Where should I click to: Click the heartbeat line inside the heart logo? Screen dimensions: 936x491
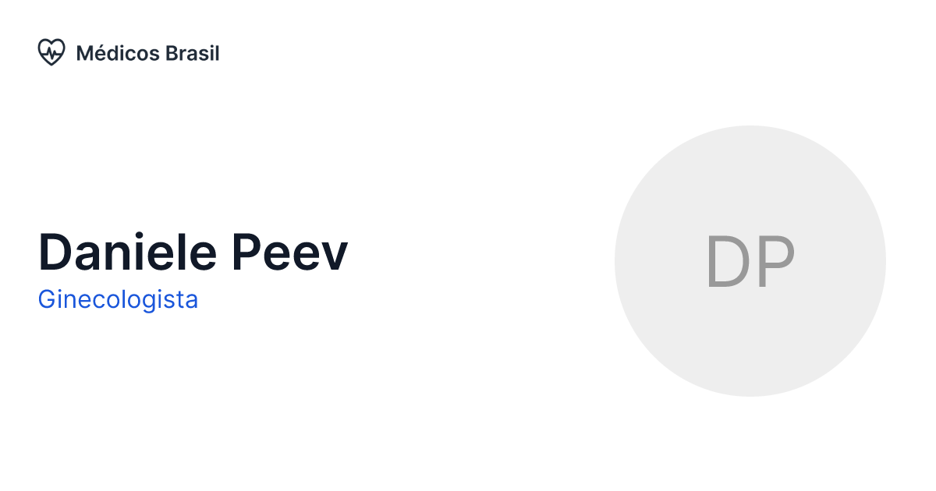tap(51, 54)
